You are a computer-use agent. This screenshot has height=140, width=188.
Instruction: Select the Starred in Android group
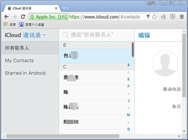(x=30, y=73)
